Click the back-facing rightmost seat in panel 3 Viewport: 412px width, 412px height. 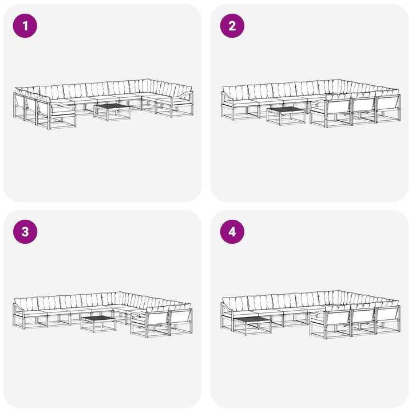(x=180, y=321)
